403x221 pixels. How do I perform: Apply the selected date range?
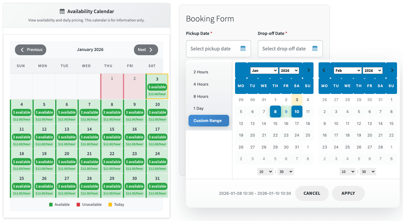[x=348, y=193]
